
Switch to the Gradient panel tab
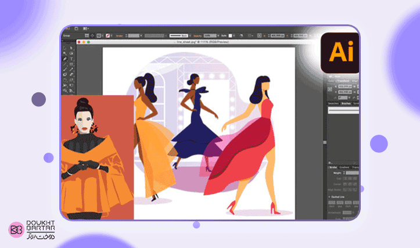(344, 167)
